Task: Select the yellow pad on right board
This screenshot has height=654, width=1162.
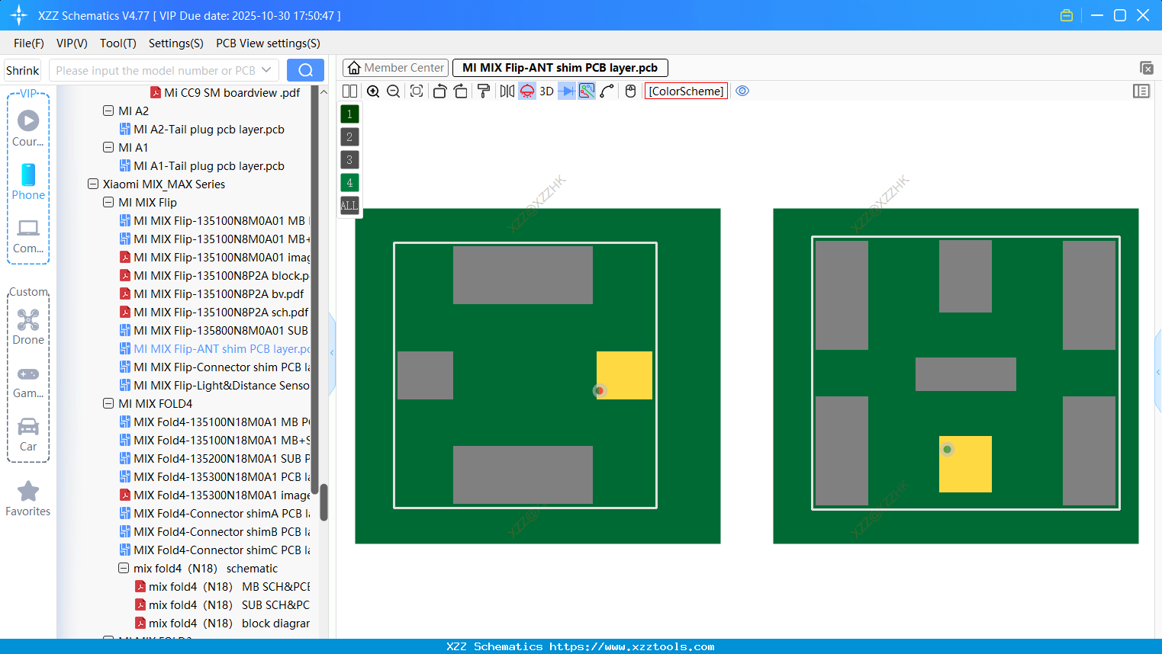Action: (x=965, y=464)
